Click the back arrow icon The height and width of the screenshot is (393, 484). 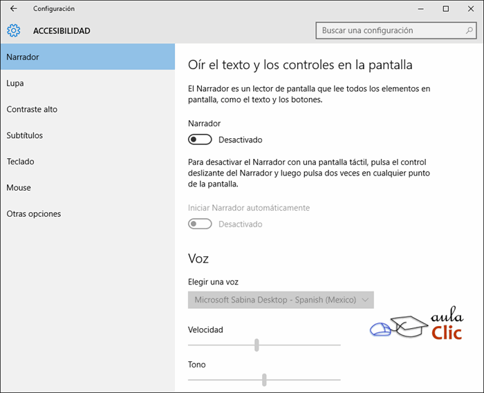14,9
